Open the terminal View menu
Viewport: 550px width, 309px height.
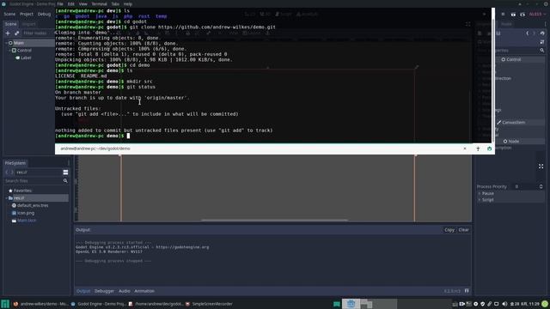[82, 4]
